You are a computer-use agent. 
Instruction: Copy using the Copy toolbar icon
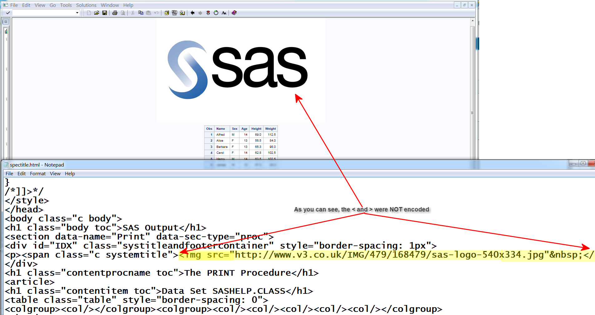click(x=141, y=13)
